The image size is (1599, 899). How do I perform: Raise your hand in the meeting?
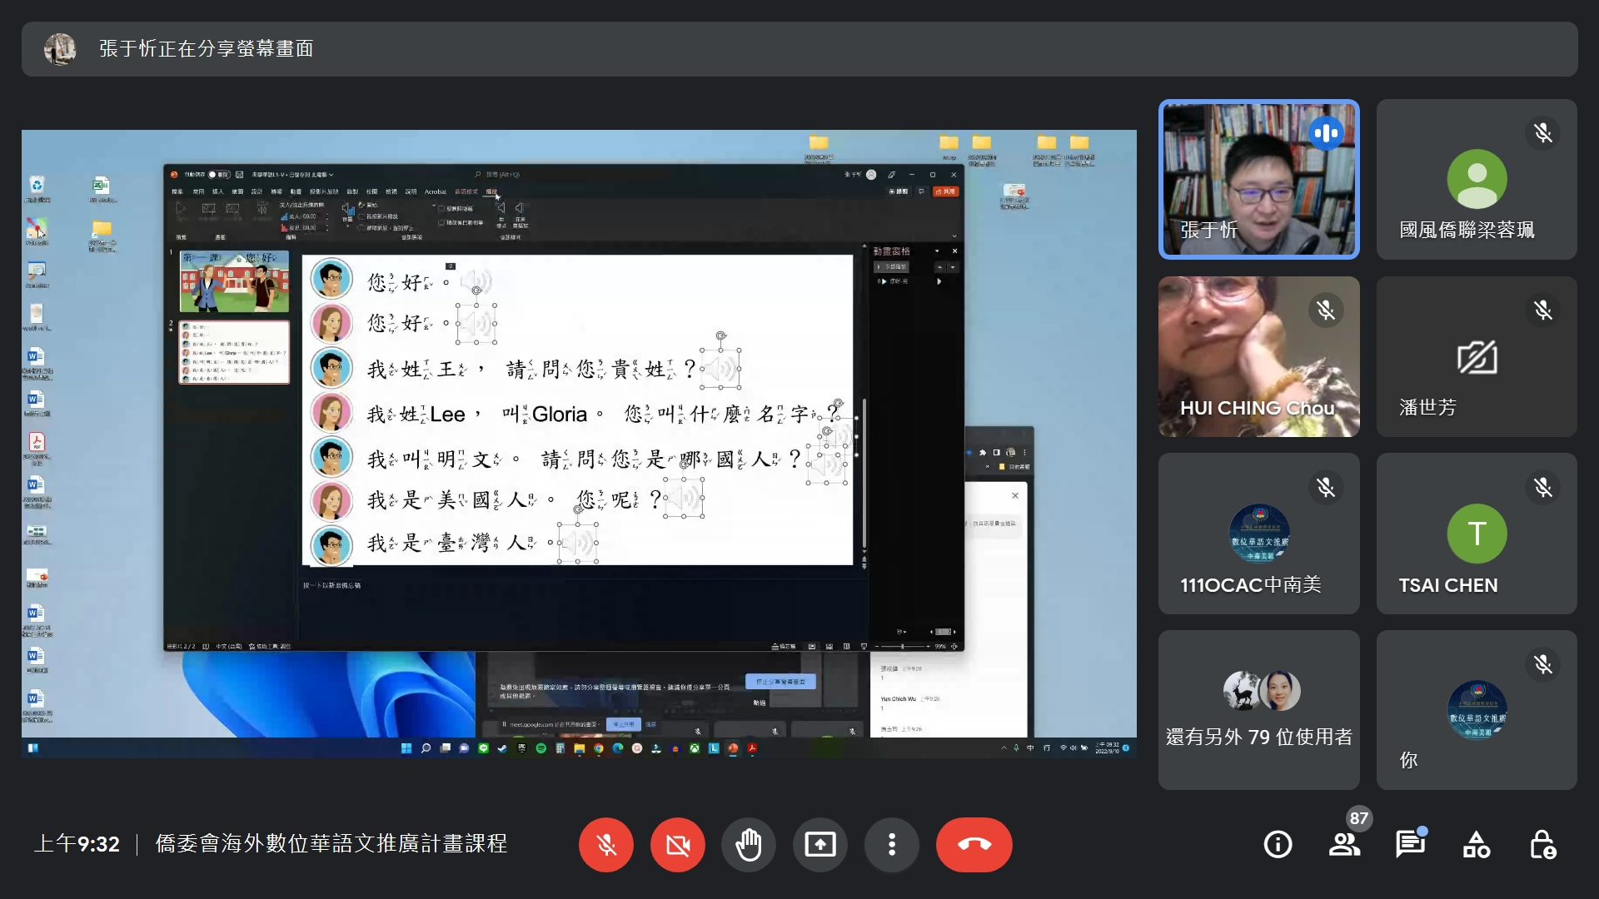coord(749,844)
